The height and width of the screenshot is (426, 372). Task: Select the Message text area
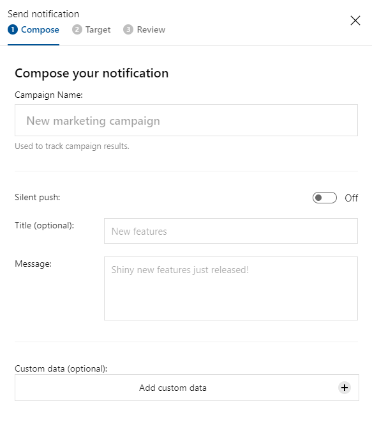pyautogui.click(x=231, y=288)
